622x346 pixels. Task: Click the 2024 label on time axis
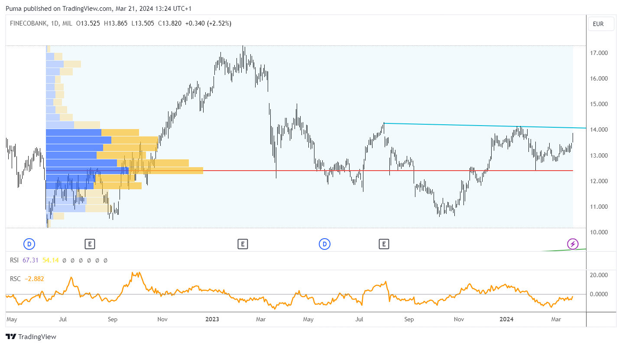pyautogui.click(x=506, y=320)
